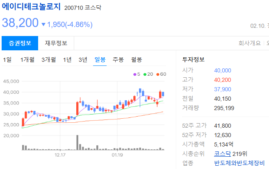Click the 45,000 price axis label
The image size is (269, 169).
[11, 81]
